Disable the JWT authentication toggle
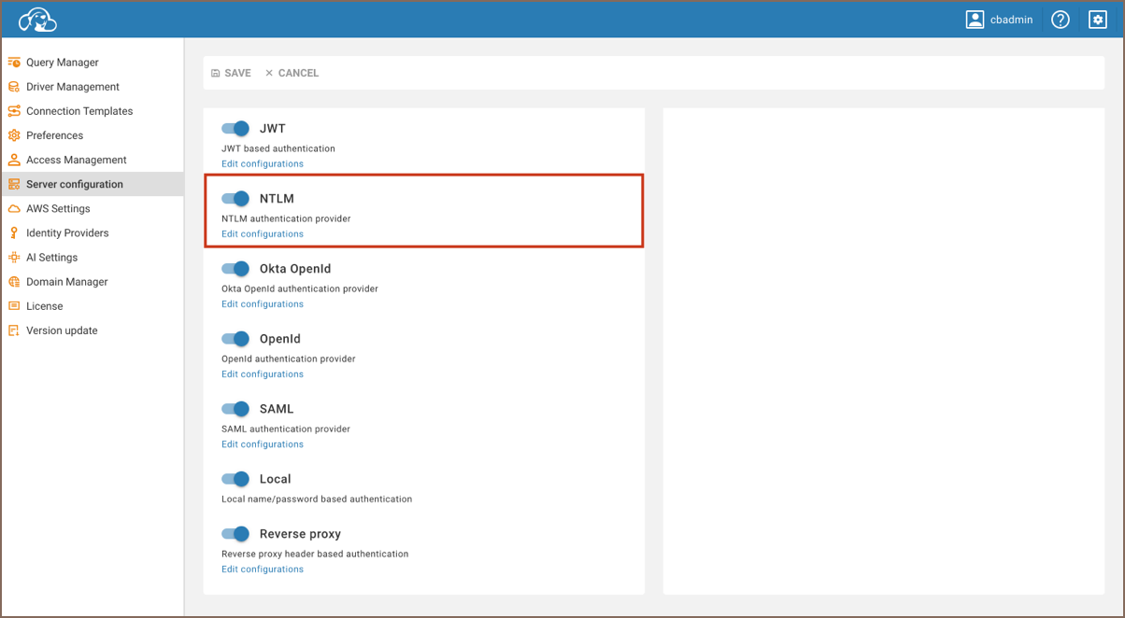The image size is (1125, 618). [235, 129]
